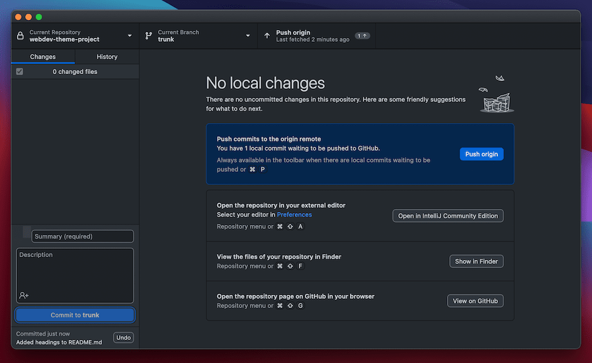Select the Changes tab
This screenshot has height=363, width=592.
(43, 56)
